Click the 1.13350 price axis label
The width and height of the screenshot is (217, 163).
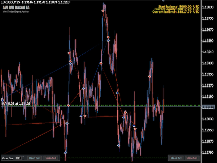(208, 74)
